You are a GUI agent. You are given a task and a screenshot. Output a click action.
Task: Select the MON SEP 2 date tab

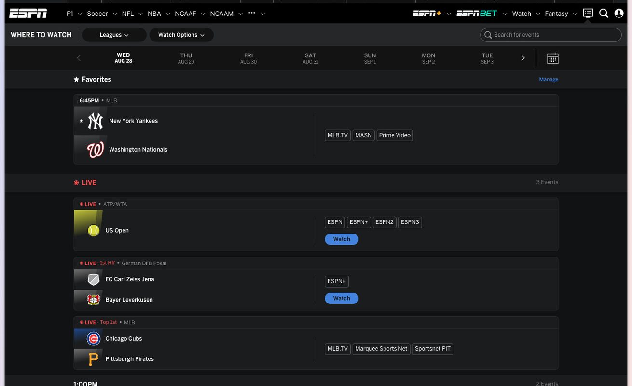(428, 58)
